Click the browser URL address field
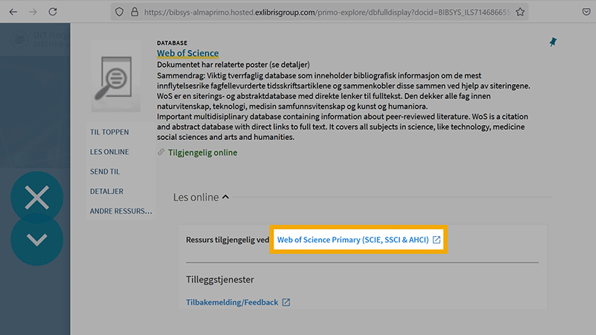 (x=320, y=12)
